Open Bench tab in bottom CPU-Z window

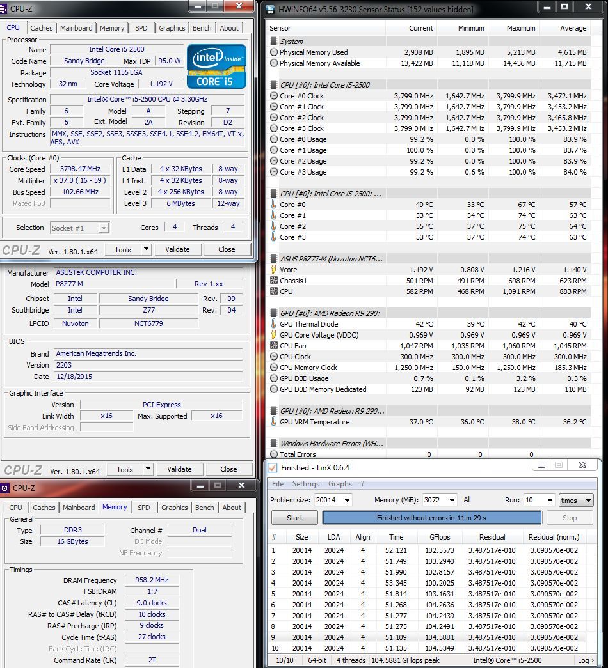[x=204, y=508]
